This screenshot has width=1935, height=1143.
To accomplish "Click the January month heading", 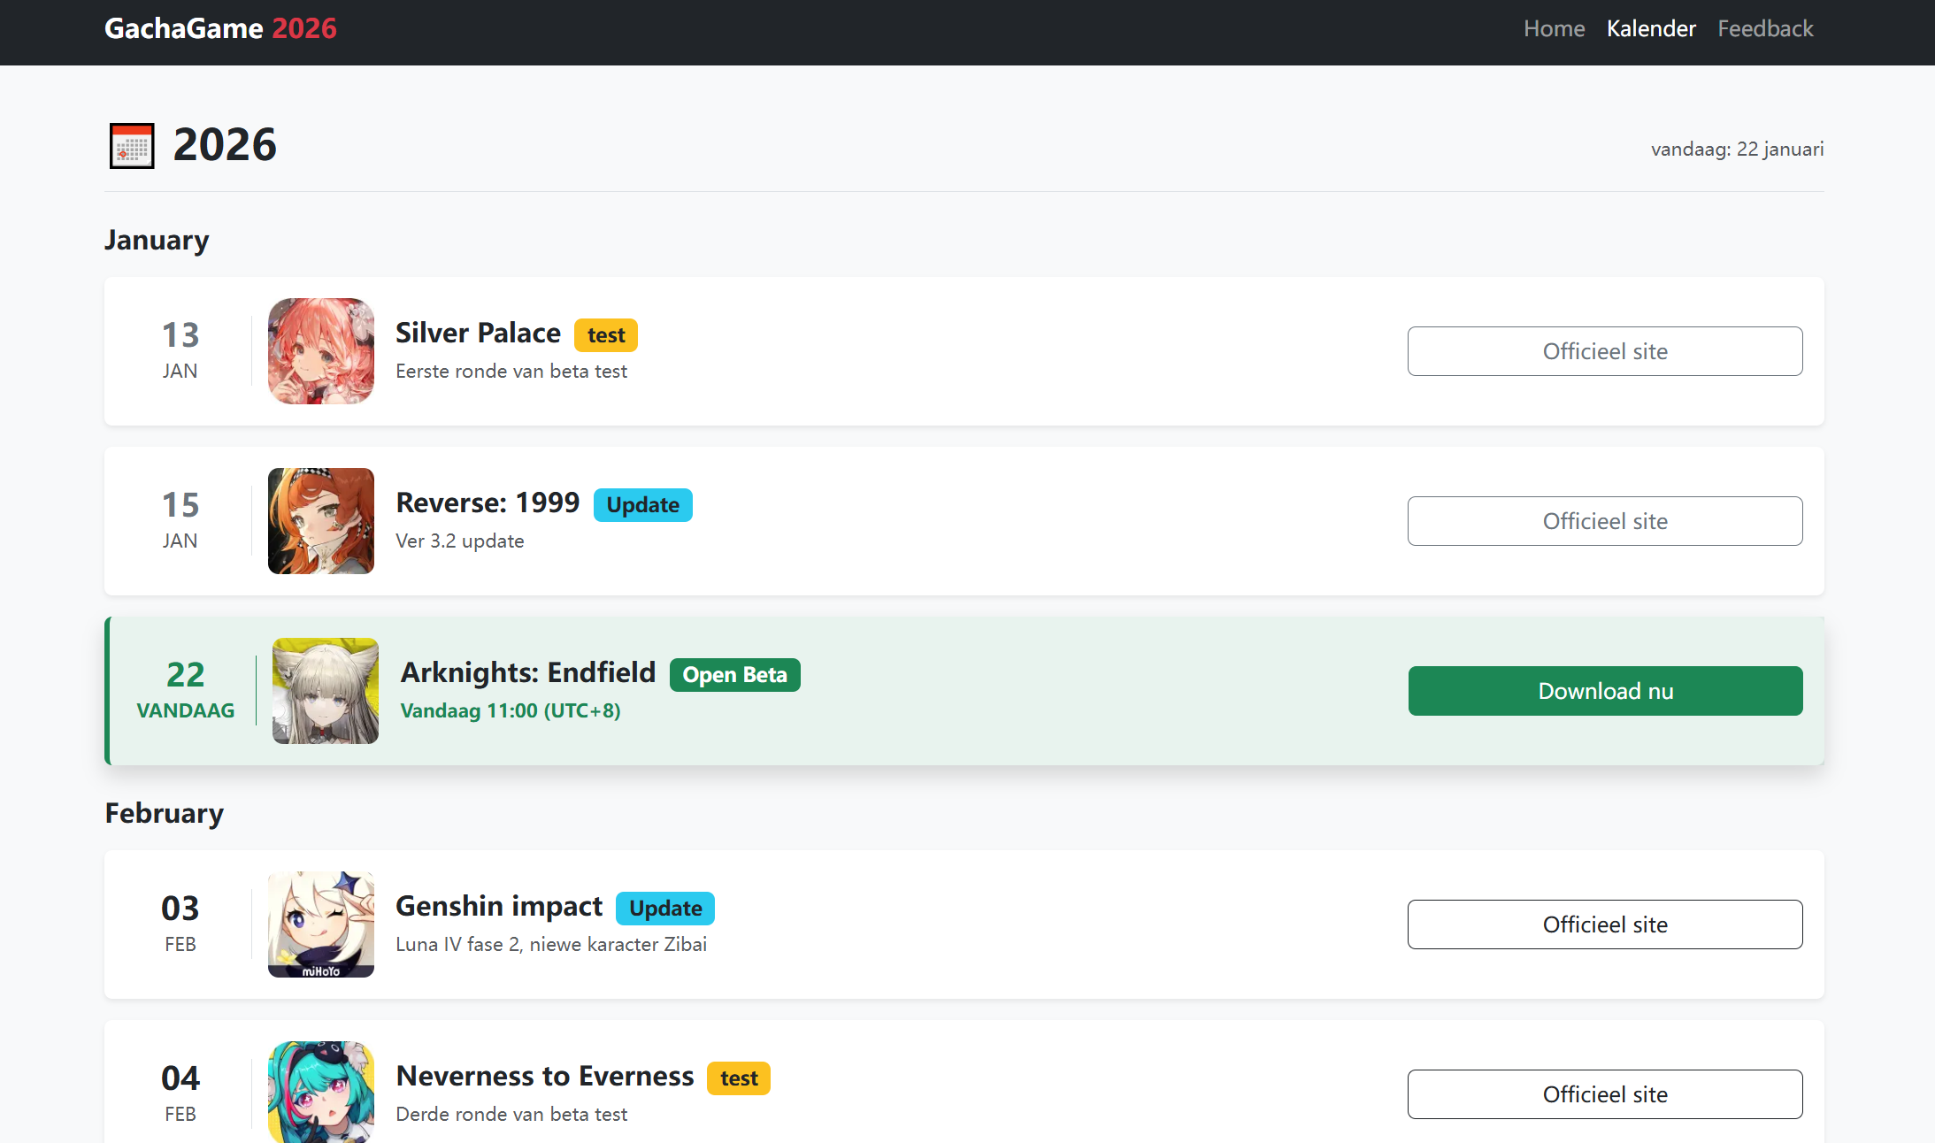I will tap(157, 240).
